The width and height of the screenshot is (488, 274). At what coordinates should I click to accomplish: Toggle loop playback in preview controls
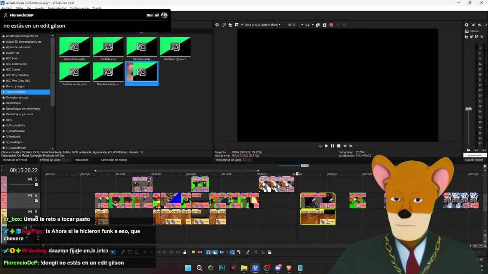[x=320, y=146]
